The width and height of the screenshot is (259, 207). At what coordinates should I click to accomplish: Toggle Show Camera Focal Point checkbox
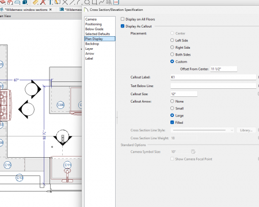click(172, 159)
